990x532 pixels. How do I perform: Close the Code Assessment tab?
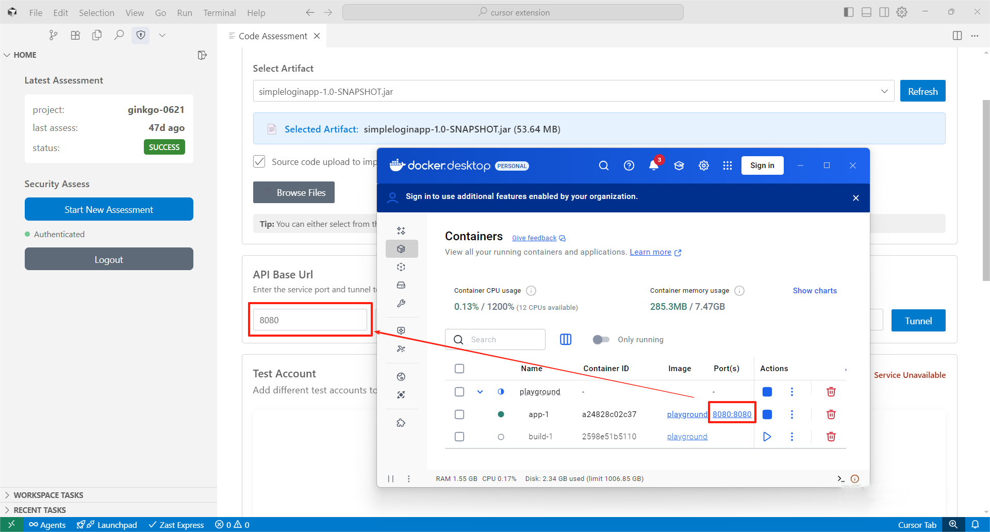click(x=317, y=36)
